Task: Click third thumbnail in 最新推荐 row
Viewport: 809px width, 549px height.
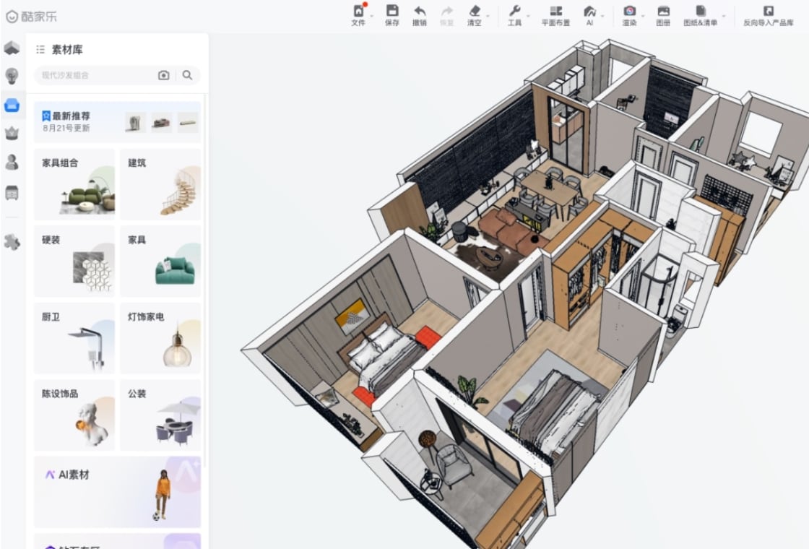Action: pos(188,122)
